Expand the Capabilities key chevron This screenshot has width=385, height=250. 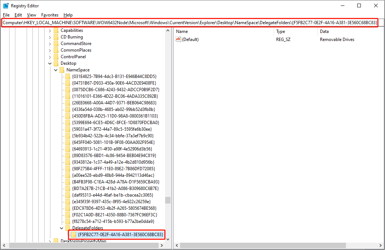(50, 30)
